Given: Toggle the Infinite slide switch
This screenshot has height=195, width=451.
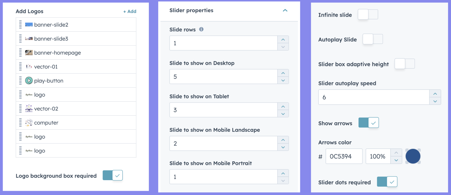Looking at the screenshot, I should [368, 15].
